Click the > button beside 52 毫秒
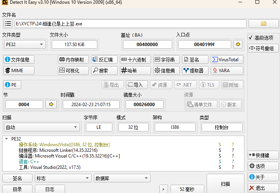This screenshot has height=193, width=280. [x=163, y=189]
